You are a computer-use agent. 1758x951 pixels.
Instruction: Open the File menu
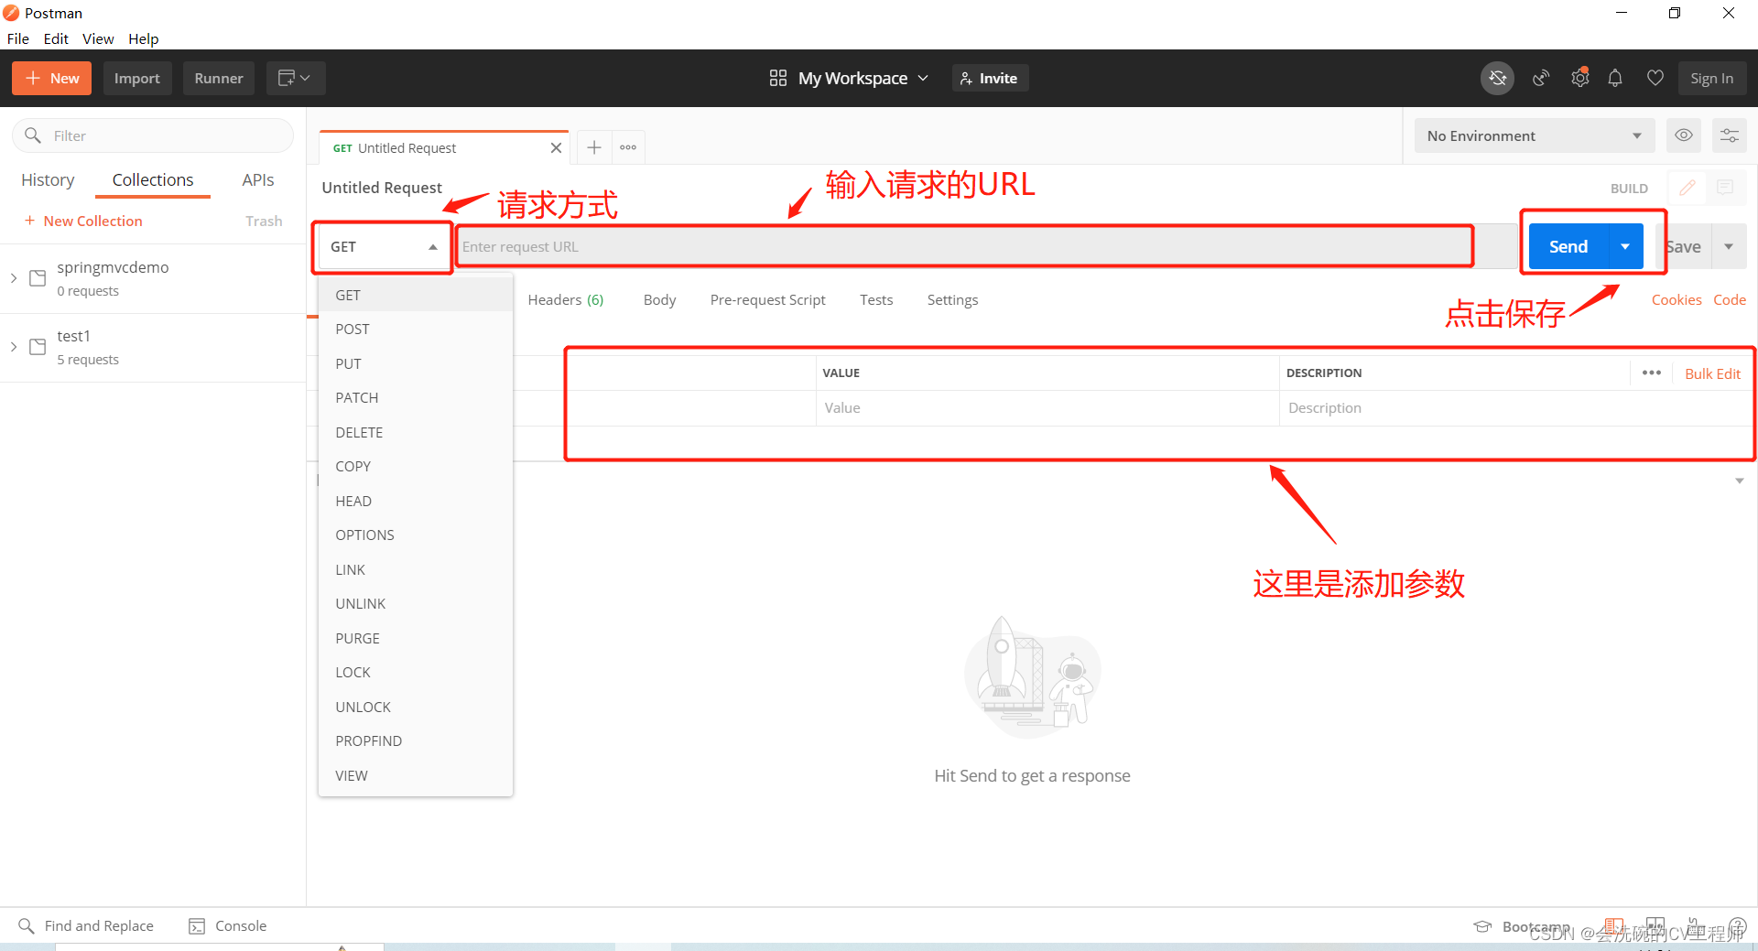[18, 38]
